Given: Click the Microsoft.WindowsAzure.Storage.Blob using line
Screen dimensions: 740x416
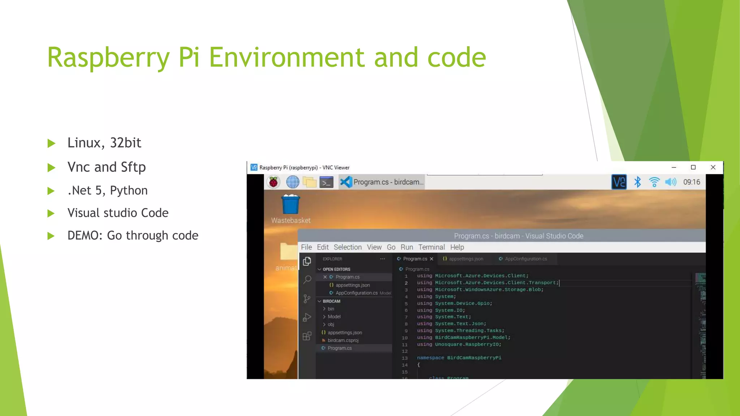Looking at the screenshot, I should click(480, 290).
